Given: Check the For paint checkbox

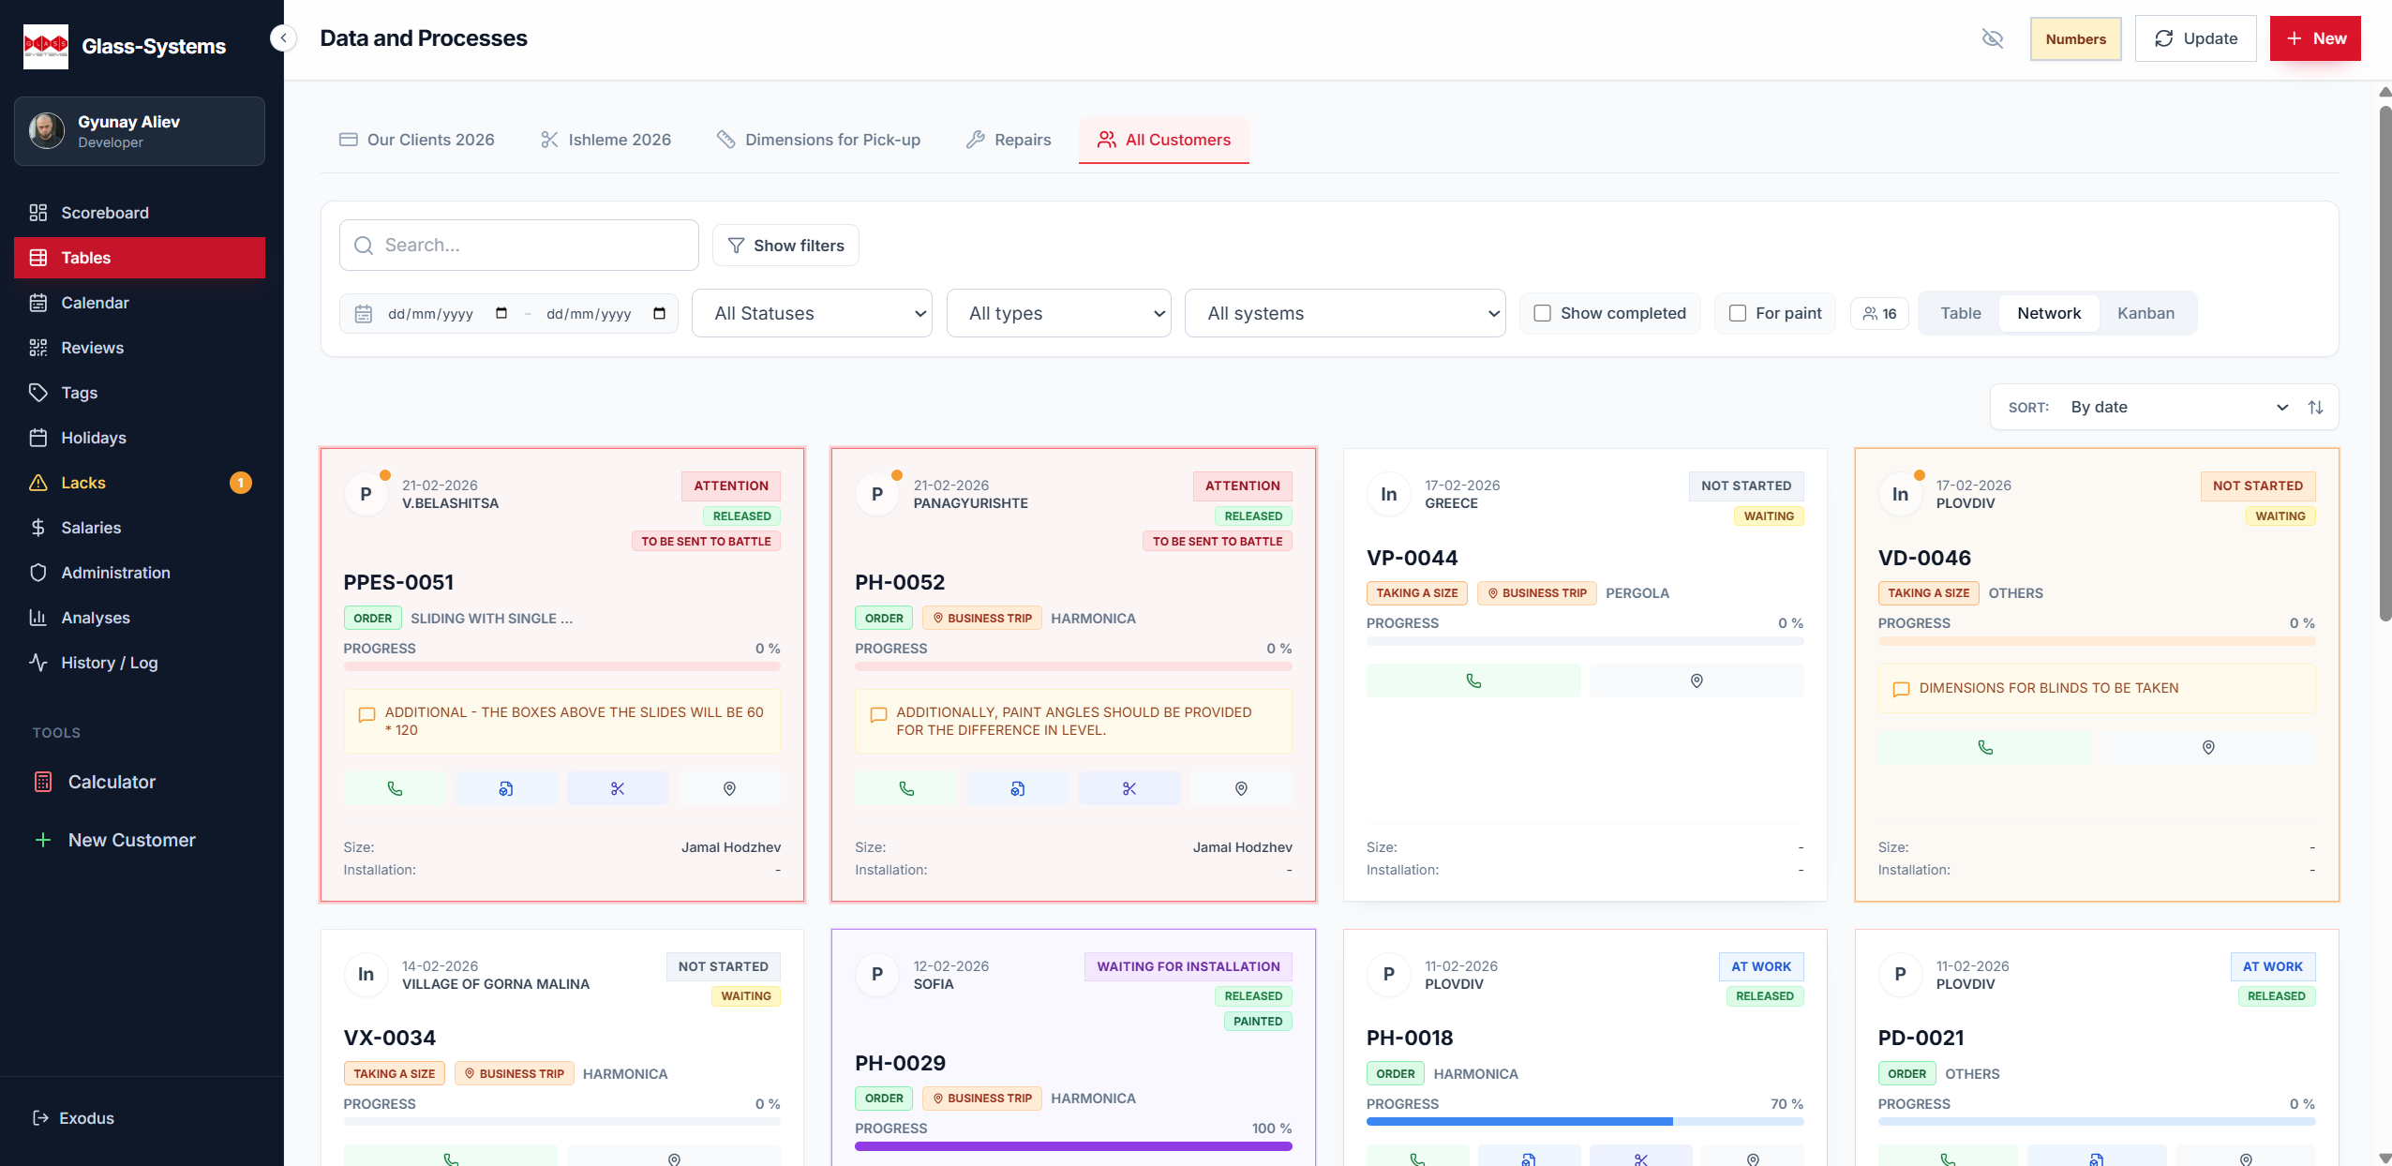Looking at the screenshot, I should coord(1737,313).
